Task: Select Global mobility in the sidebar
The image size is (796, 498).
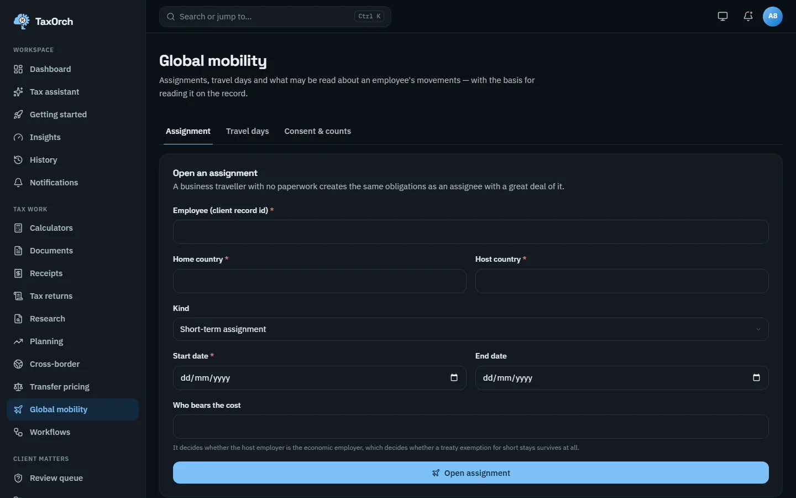Action: [72, 409]
